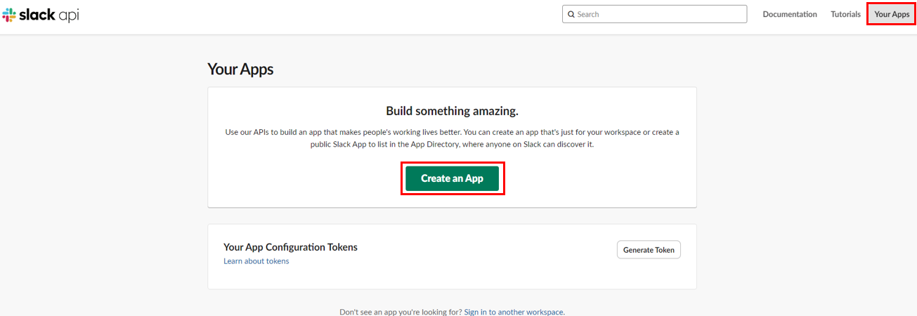
Task: Click the Slack API logo
Action: [41, 14]
